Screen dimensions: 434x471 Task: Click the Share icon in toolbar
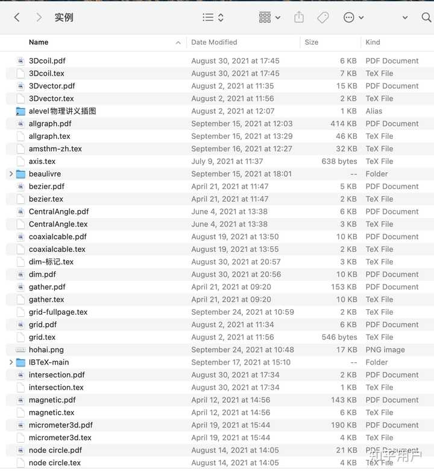coord(299,18)
